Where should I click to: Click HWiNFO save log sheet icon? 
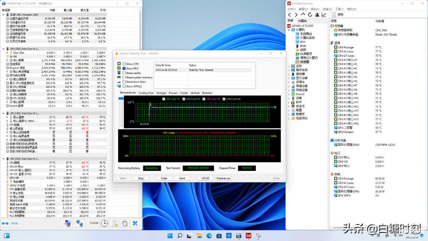pos(115,223)
